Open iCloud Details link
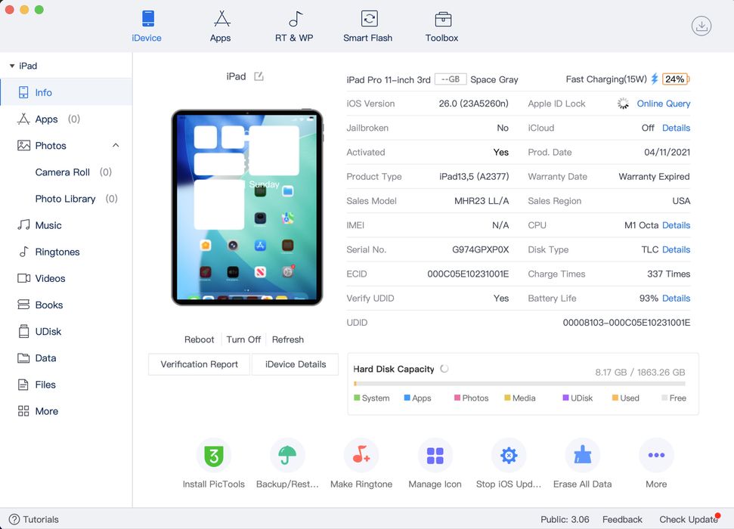Viewport: 734px width, 529px height. point(676,128)
